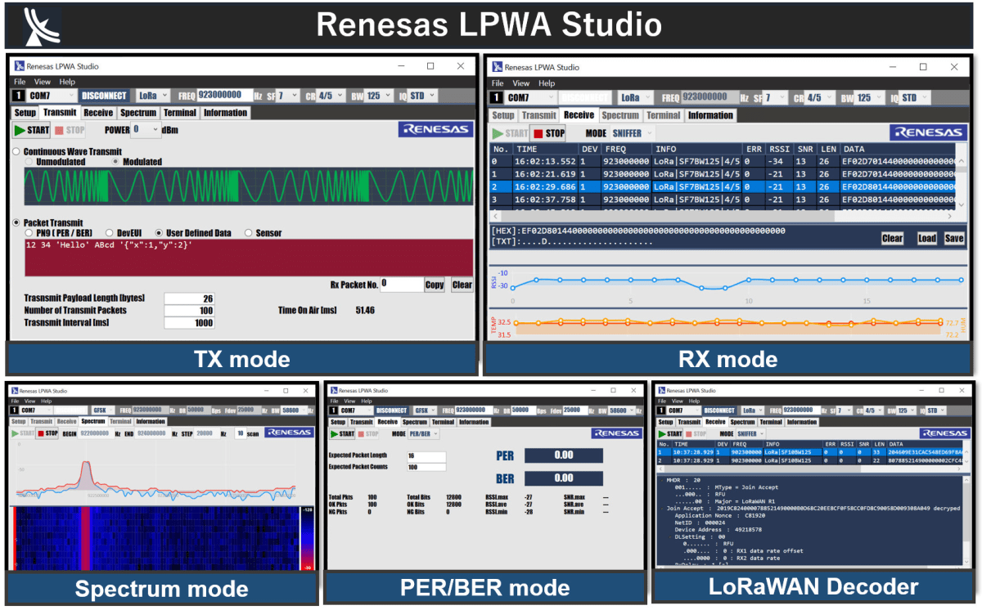Open POWER dBm dropdown in TX window
This screenshot has height=610, width=982.
click(144, 129)
